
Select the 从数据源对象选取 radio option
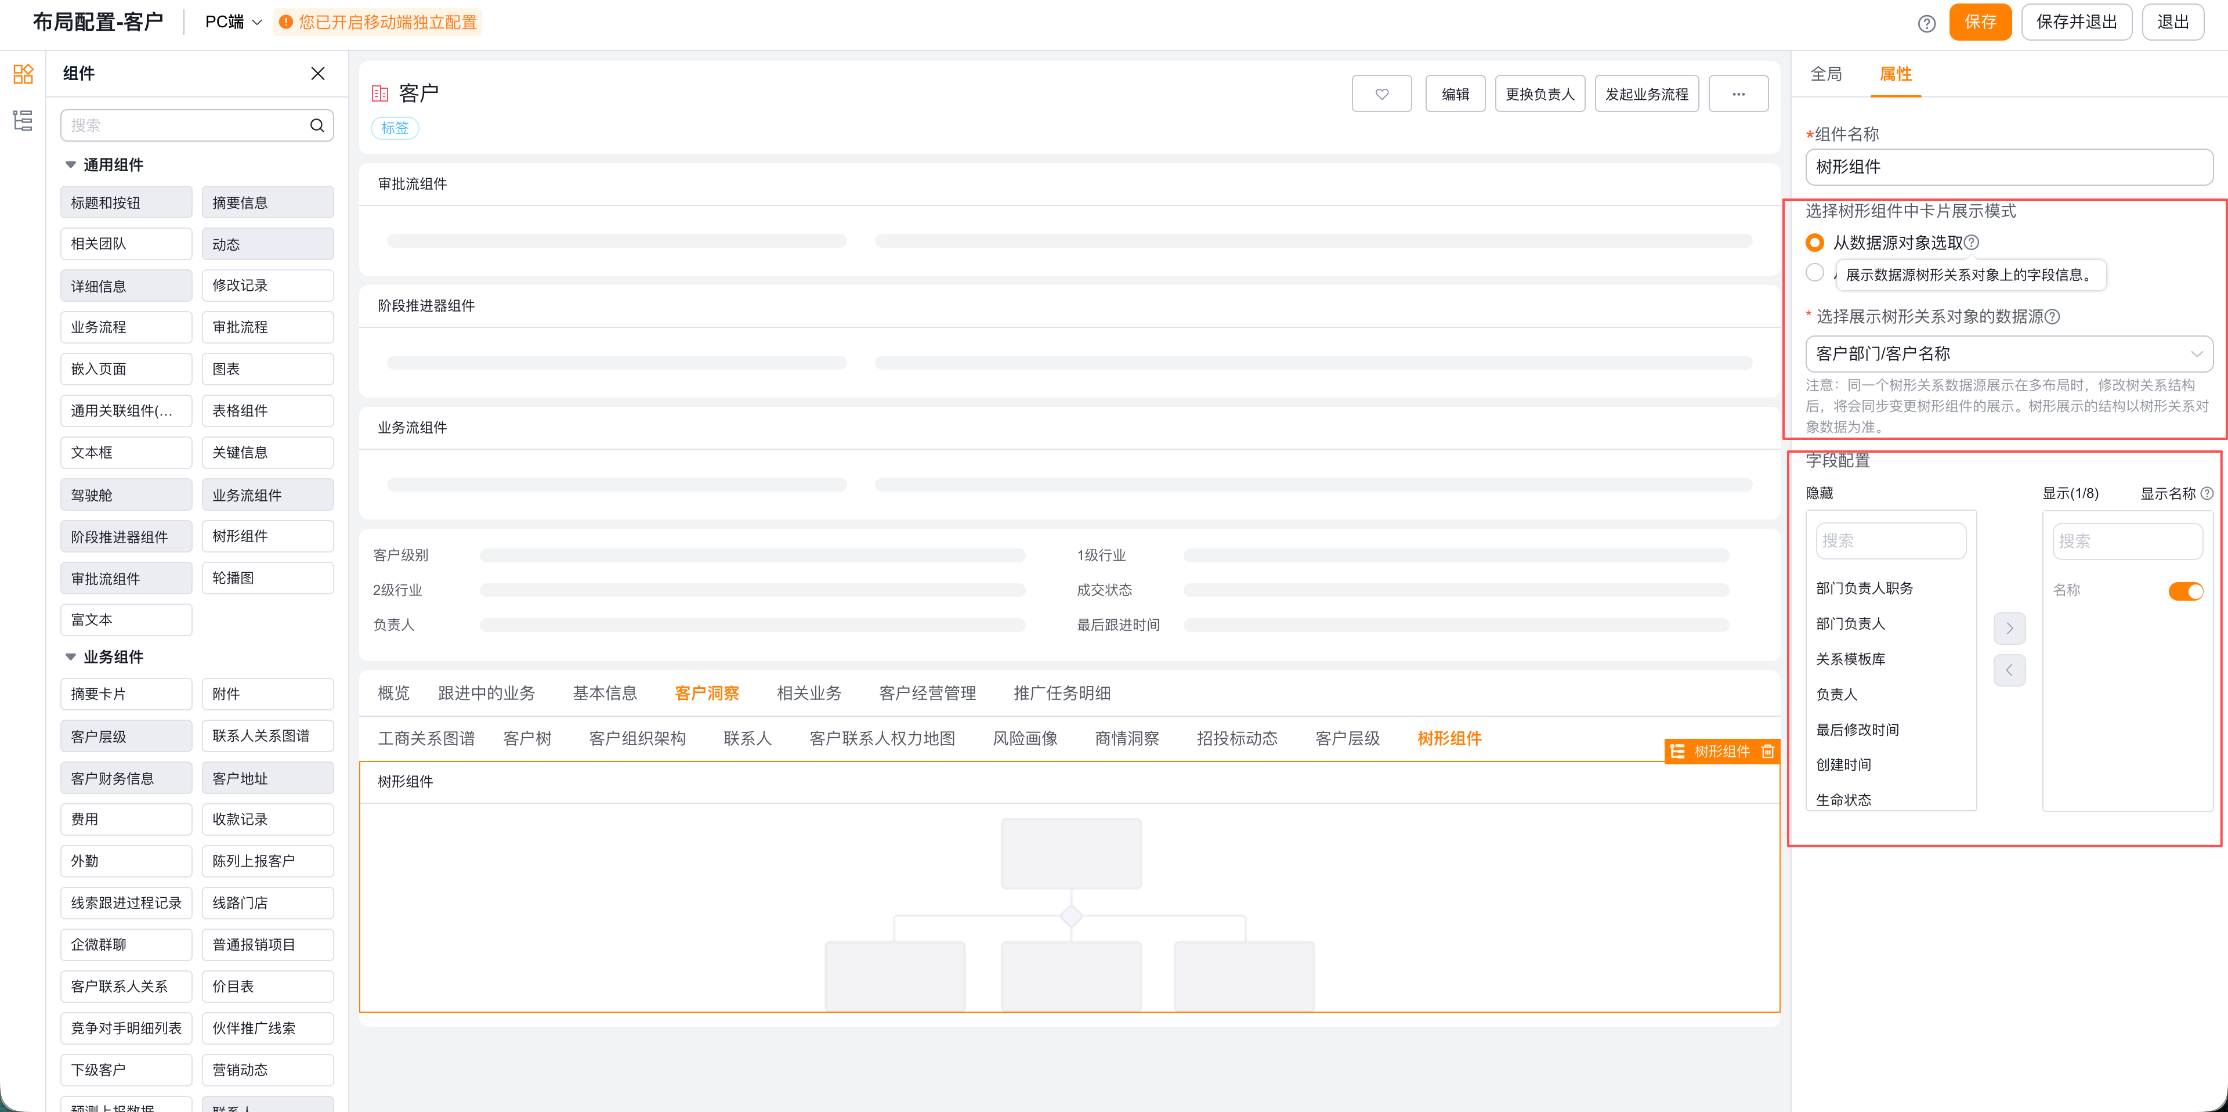click(x=1814, y=242)
